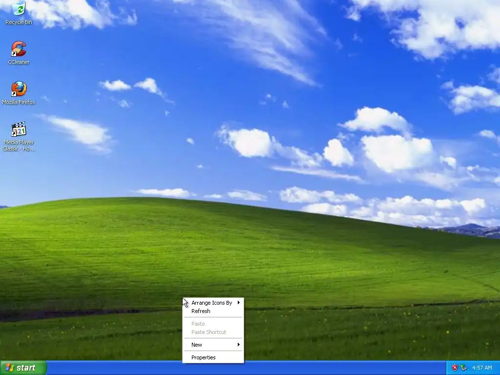Screen dimensions: 500x375
Task: Click the CCleaner label text
Action: pos(19,62)
